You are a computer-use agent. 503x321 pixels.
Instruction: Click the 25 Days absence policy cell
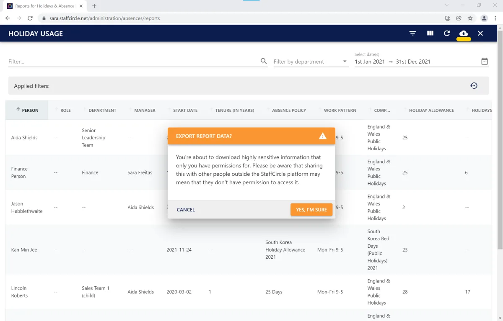[274, 292]
